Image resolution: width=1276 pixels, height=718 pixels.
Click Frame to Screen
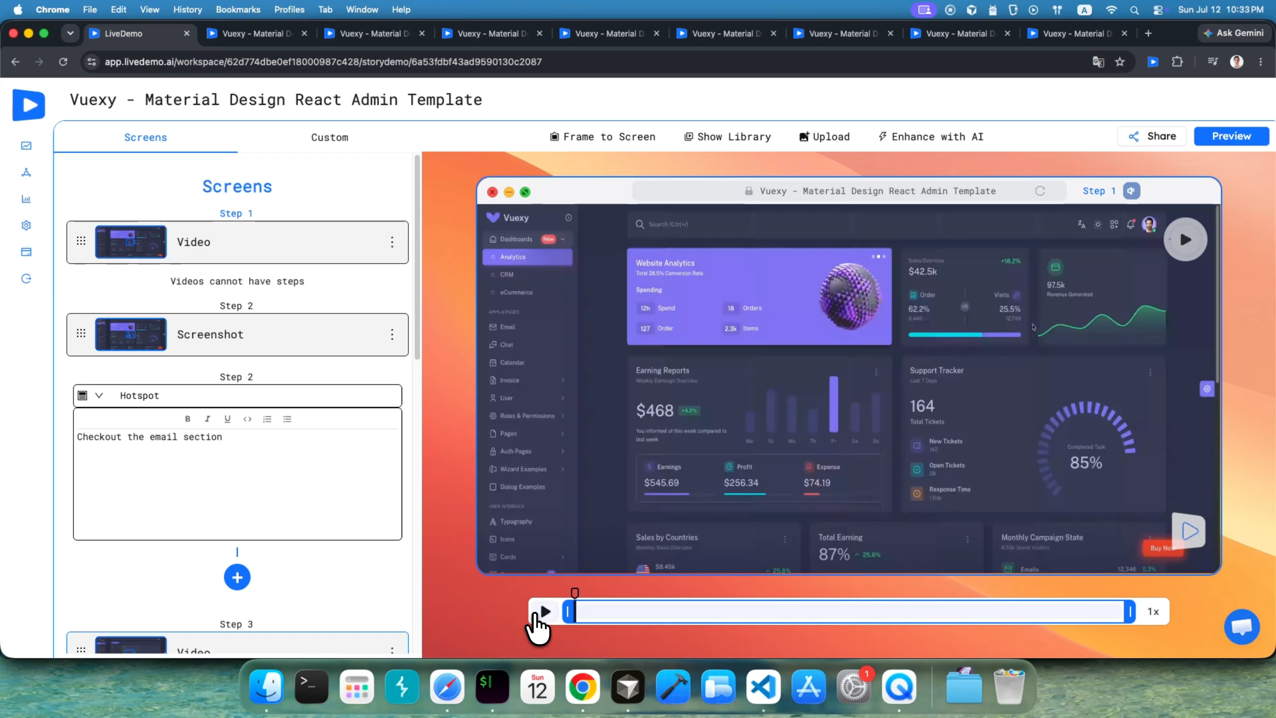coord(603,137)
